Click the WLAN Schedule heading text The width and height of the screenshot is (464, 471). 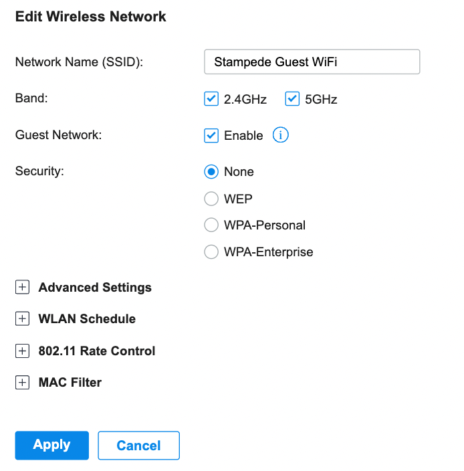pos(87,318)
